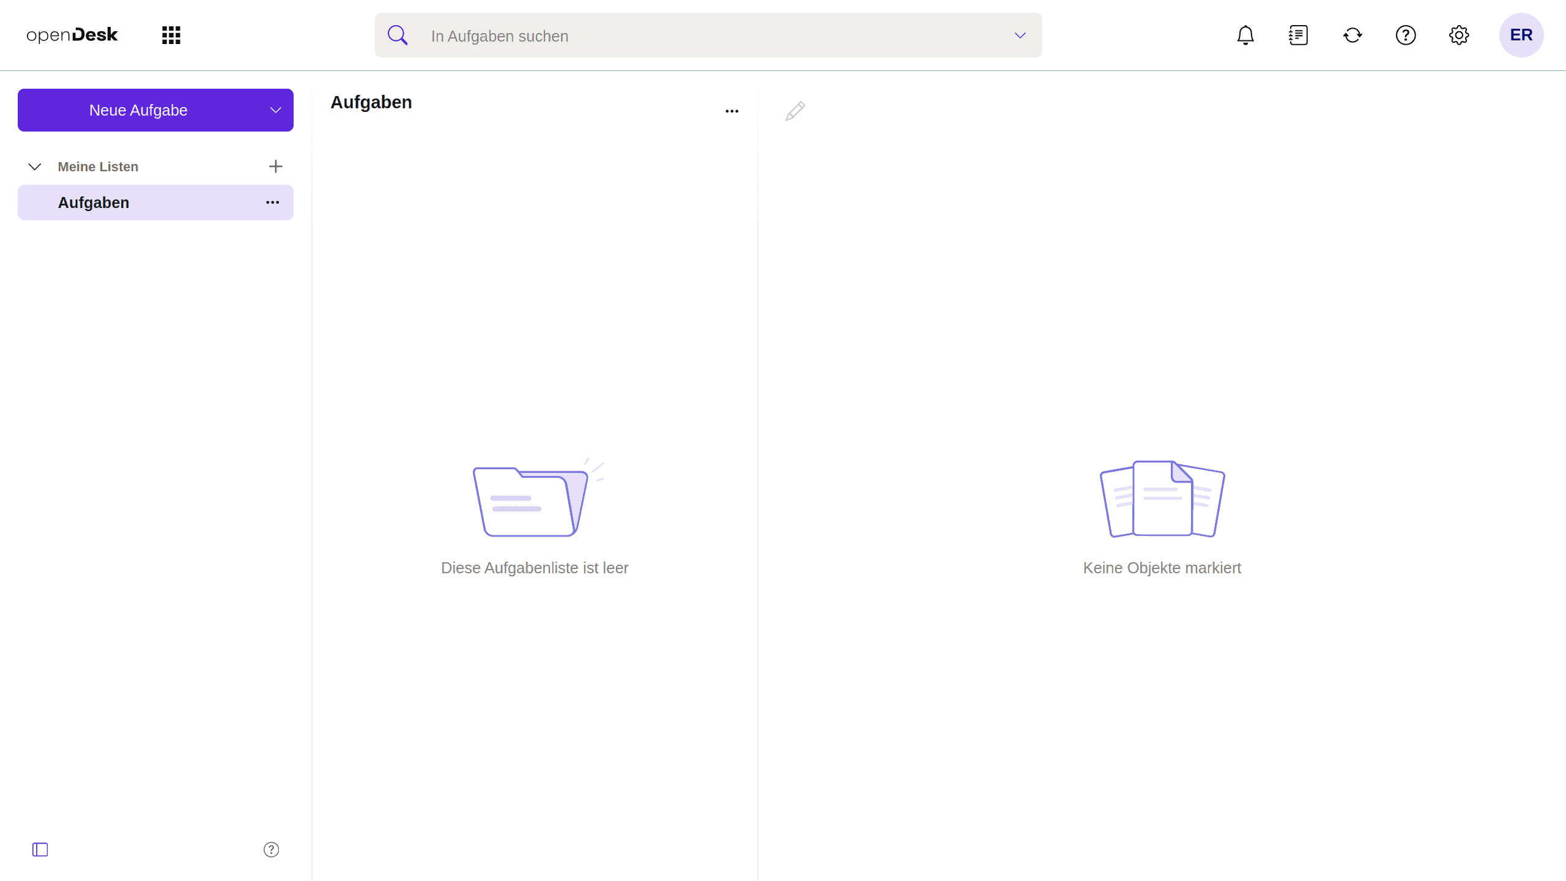Image resolution: width=1566 pixels, height=881 pixels.
Task: Open the settings gear
Action: (x=1460, y=35)
